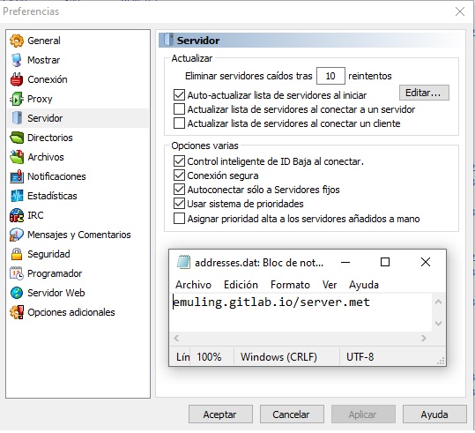
Task: Open the Ayuda menu in Notepad
Action: coord(364,285)
